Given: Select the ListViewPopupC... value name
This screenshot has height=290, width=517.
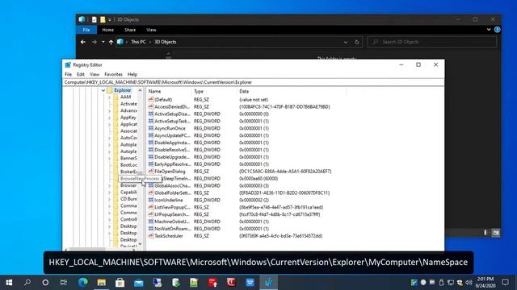Looking at the screenshot, I should (x=172, y=207).
